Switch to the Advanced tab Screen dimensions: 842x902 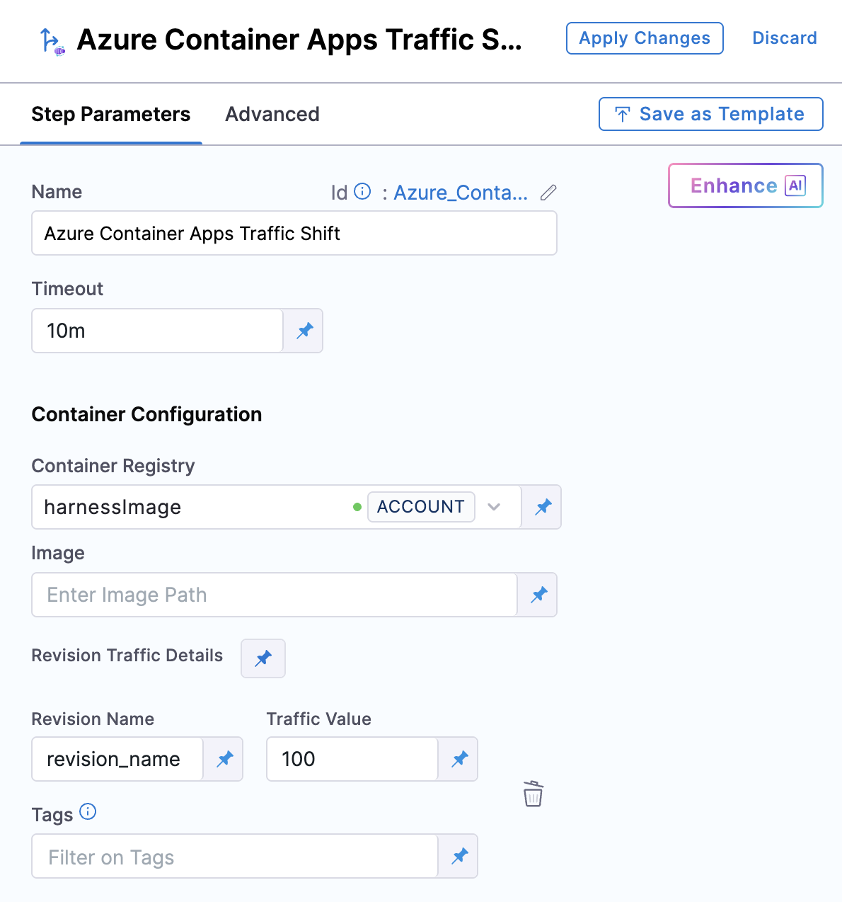coord(272,115)
